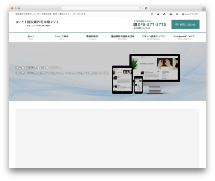
Task: Click the browser address bar
Action: point(102,8)
